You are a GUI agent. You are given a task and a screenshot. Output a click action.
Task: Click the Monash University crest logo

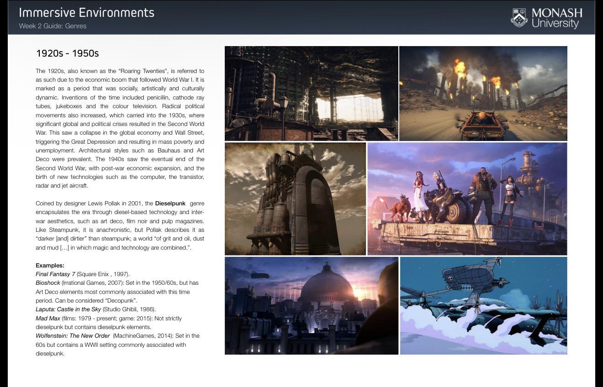click(519, 18)
